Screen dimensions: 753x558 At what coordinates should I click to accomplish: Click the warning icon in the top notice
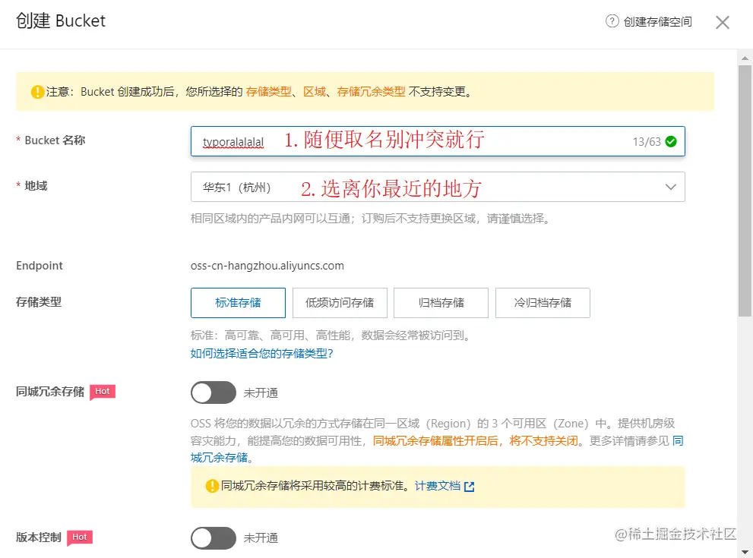(x=37, y=92)
